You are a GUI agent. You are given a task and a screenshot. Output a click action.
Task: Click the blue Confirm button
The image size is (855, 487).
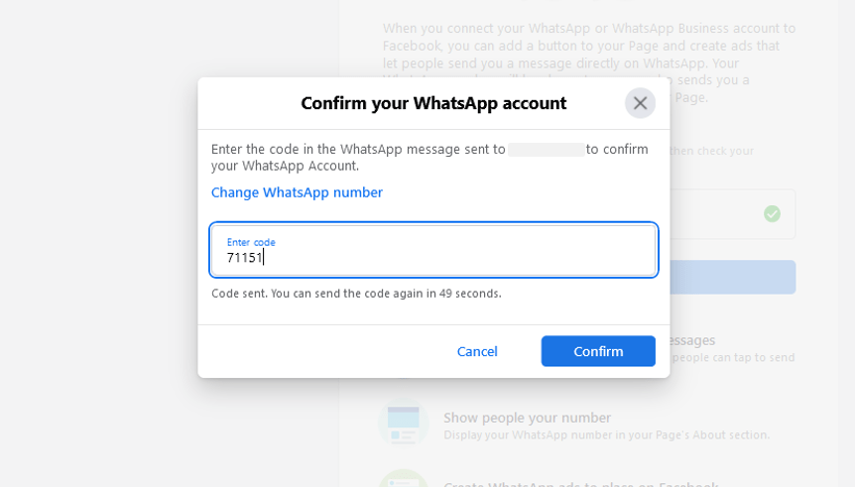click(597, 351)
